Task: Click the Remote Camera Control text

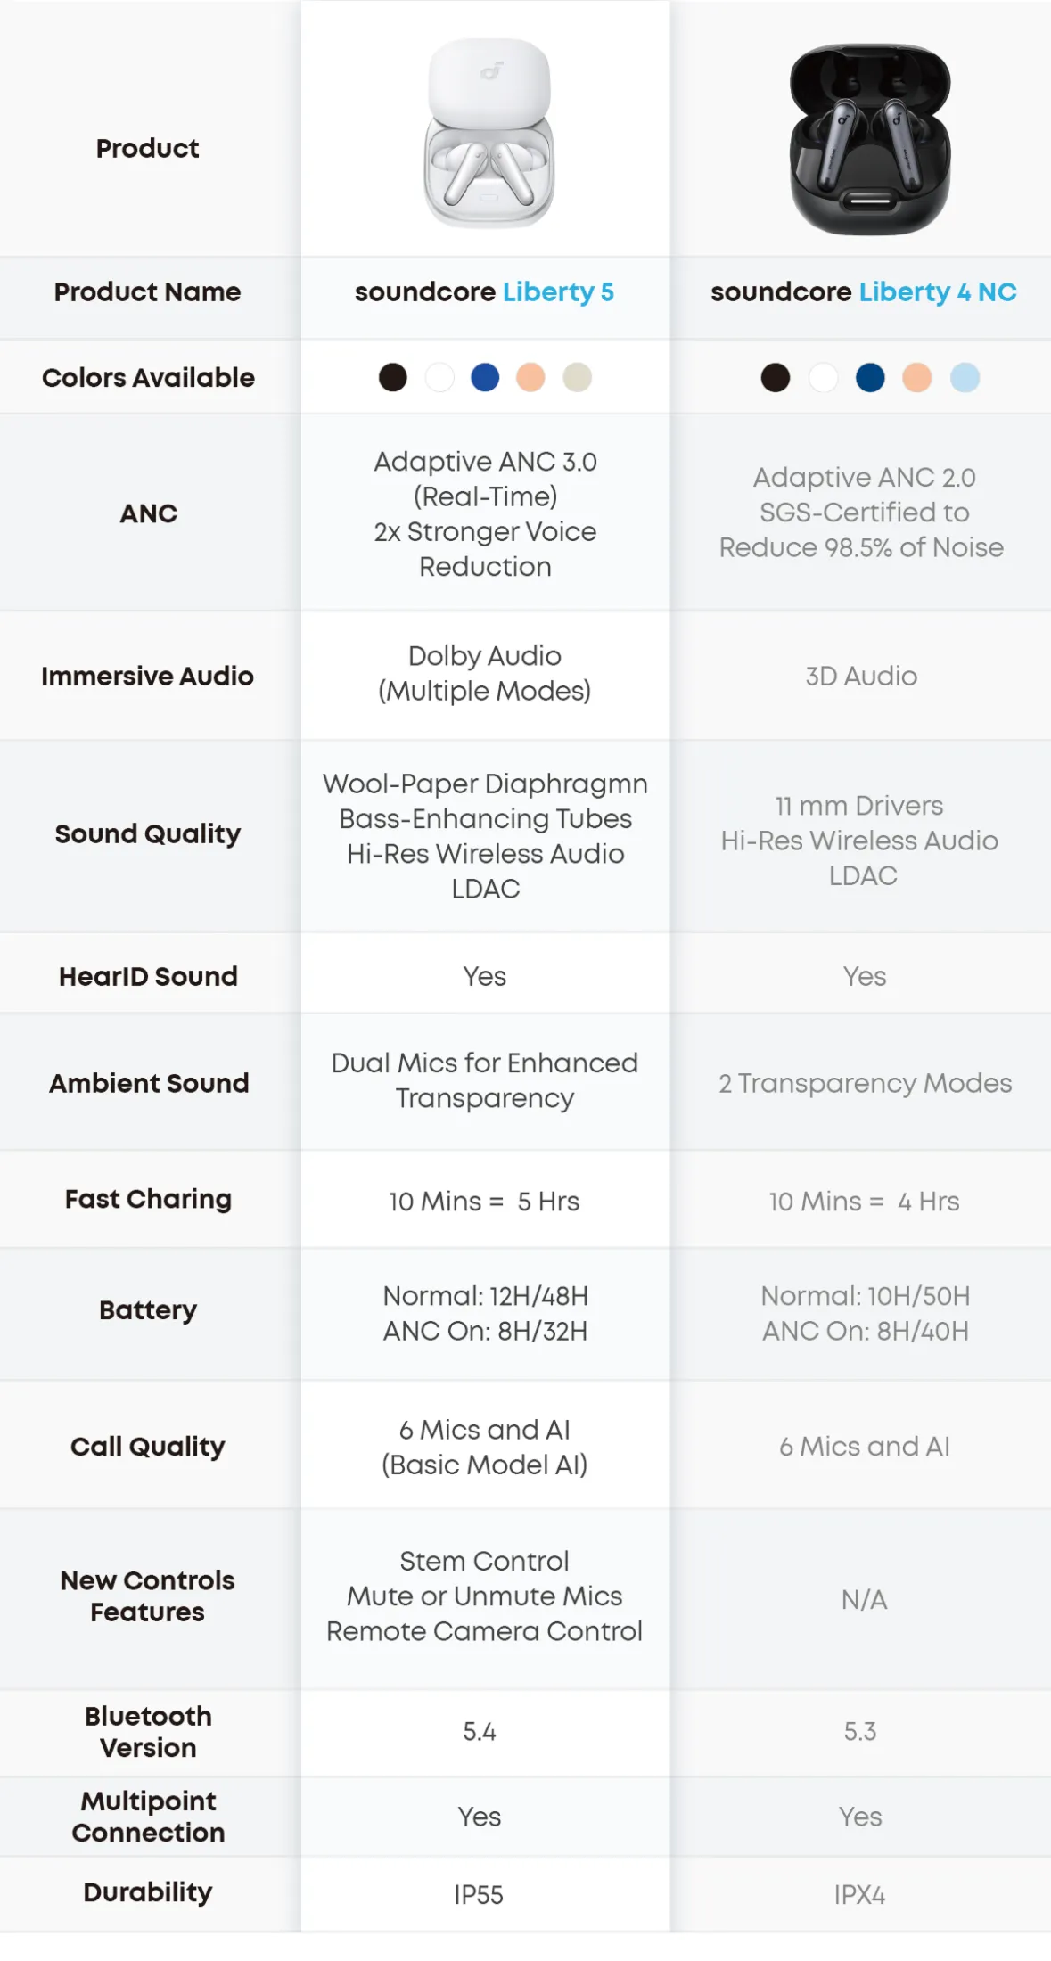Action: click(x=484, y=1631)
